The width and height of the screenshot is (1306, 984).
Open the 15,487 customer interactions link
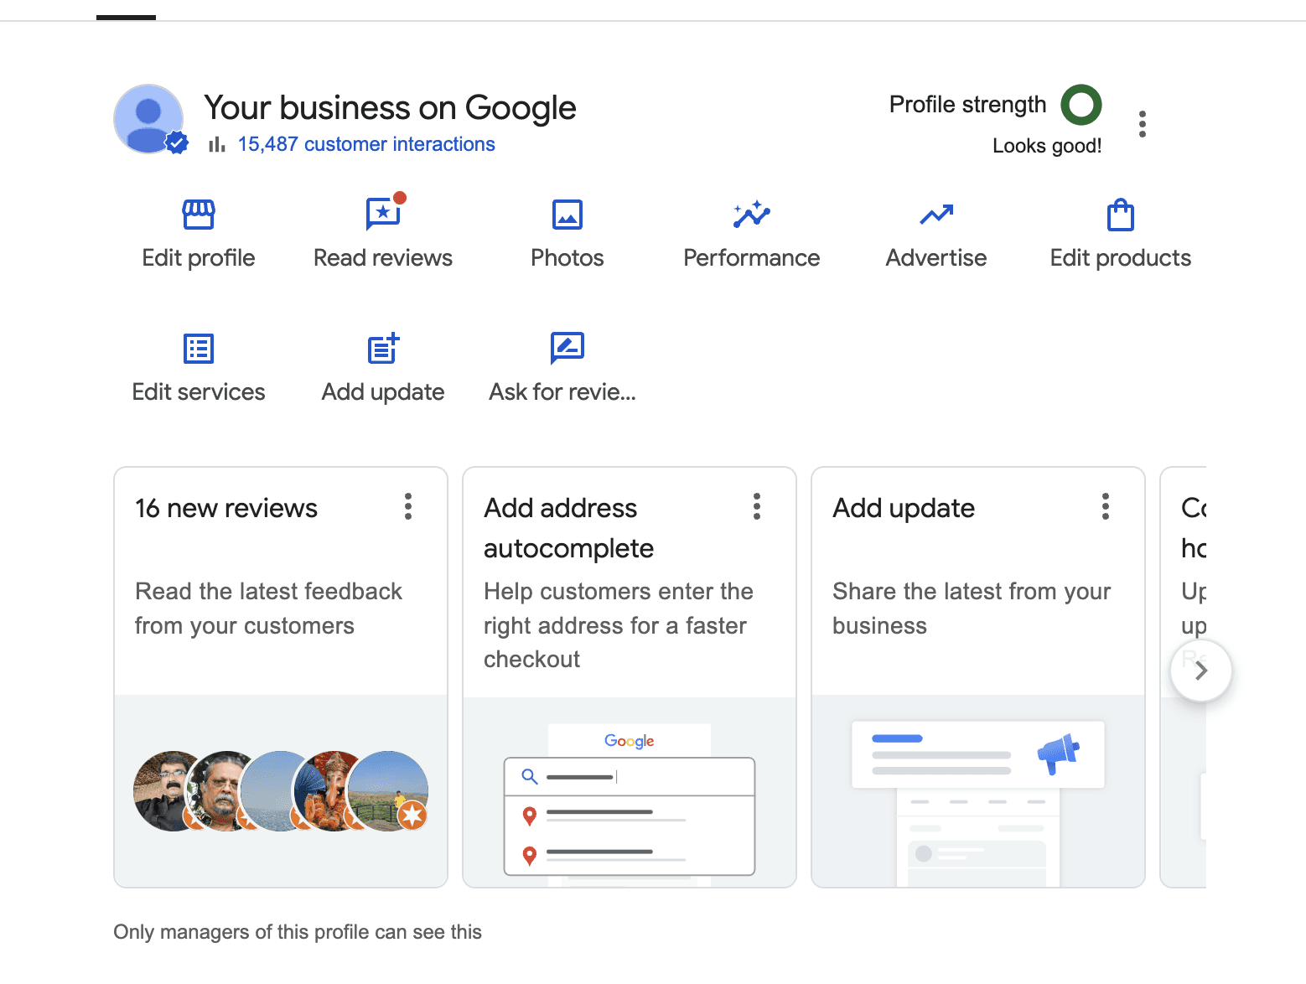click(x=366, y=144)
